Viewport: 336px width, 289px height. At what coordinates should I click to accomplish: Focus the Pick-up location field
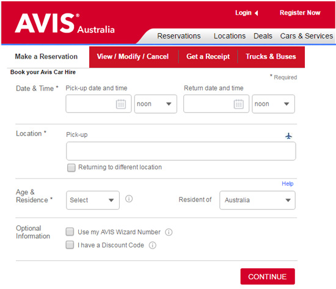[x=181, y=151]
